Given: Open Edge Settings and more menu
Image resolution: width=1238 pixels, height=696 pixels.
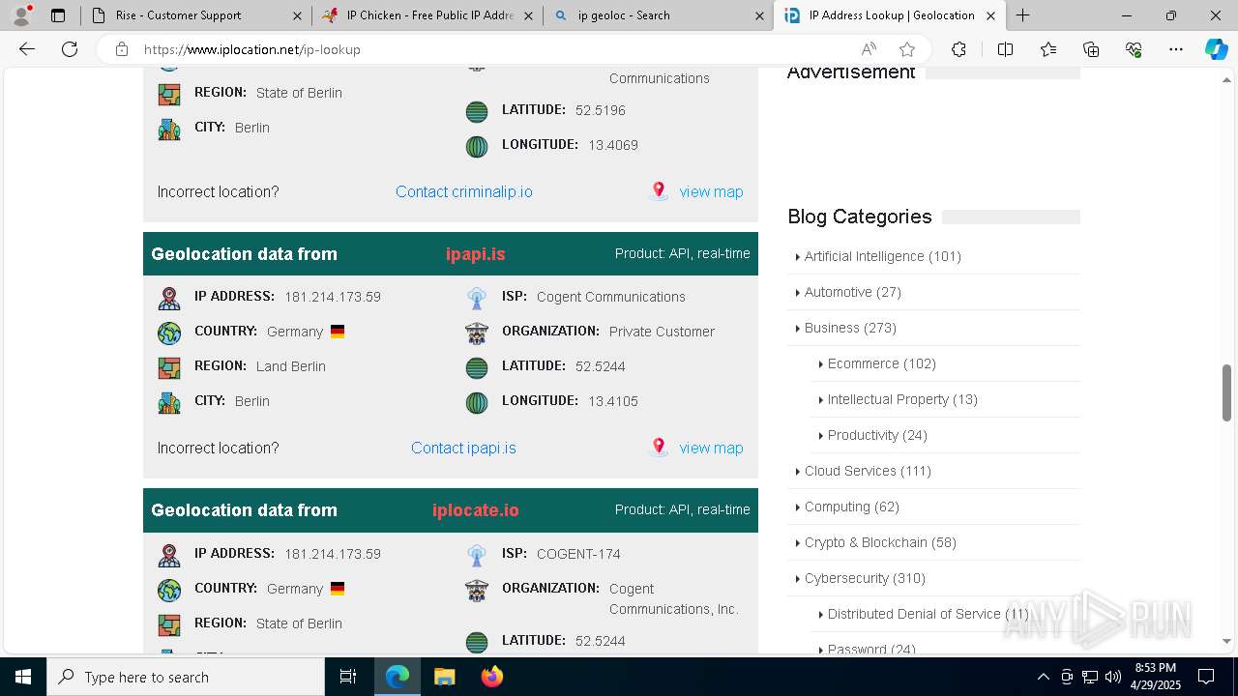Looking at the screenshot, I should pyautogui.click(x=1176, y=49).
